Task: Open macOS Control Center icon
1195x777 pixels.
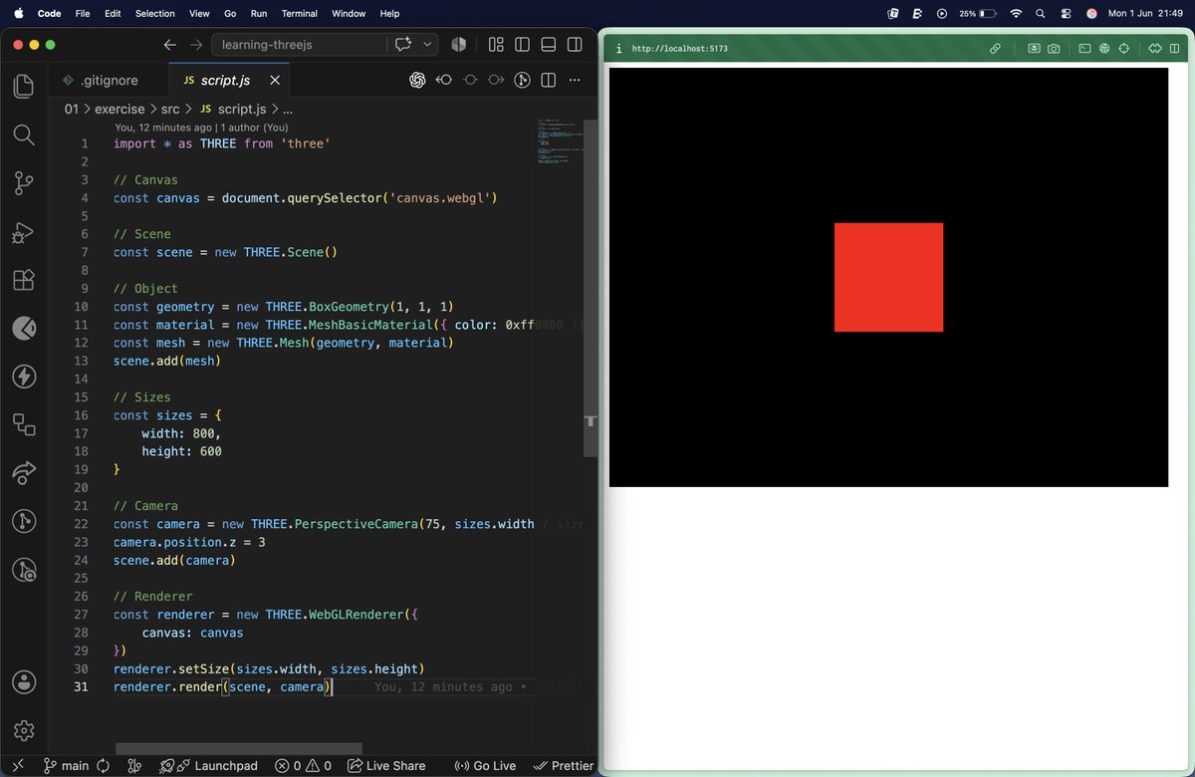Action: [1067, 13]
